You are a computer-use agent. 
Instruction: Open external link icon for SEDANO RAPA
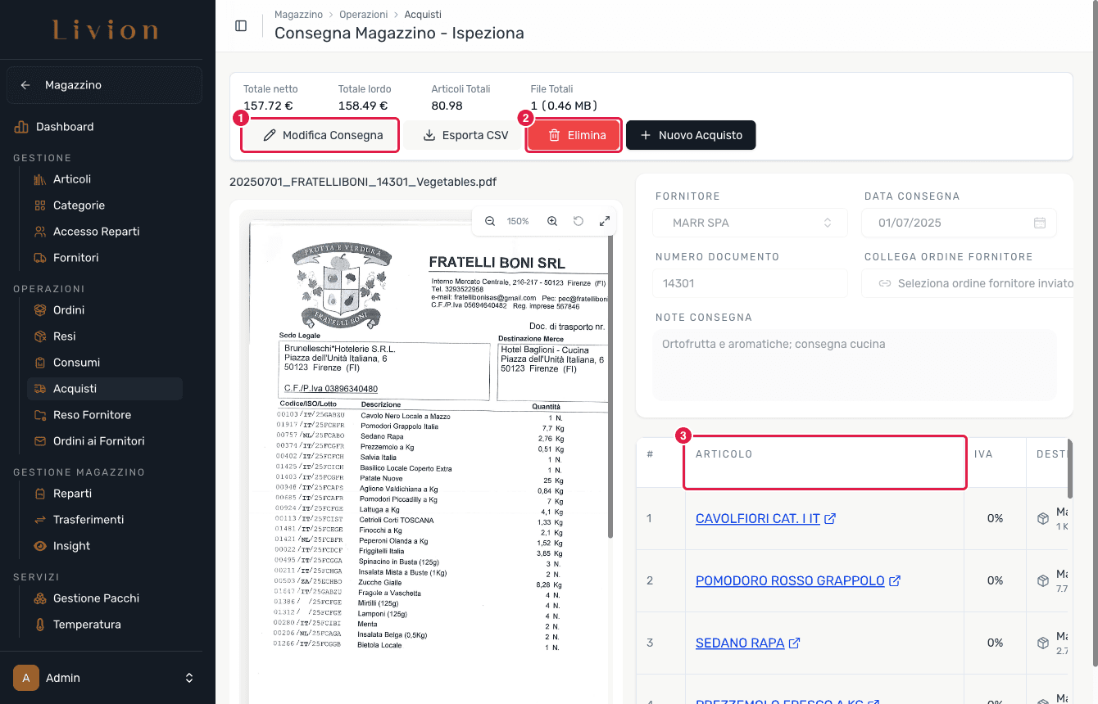(x=794, y=643)
